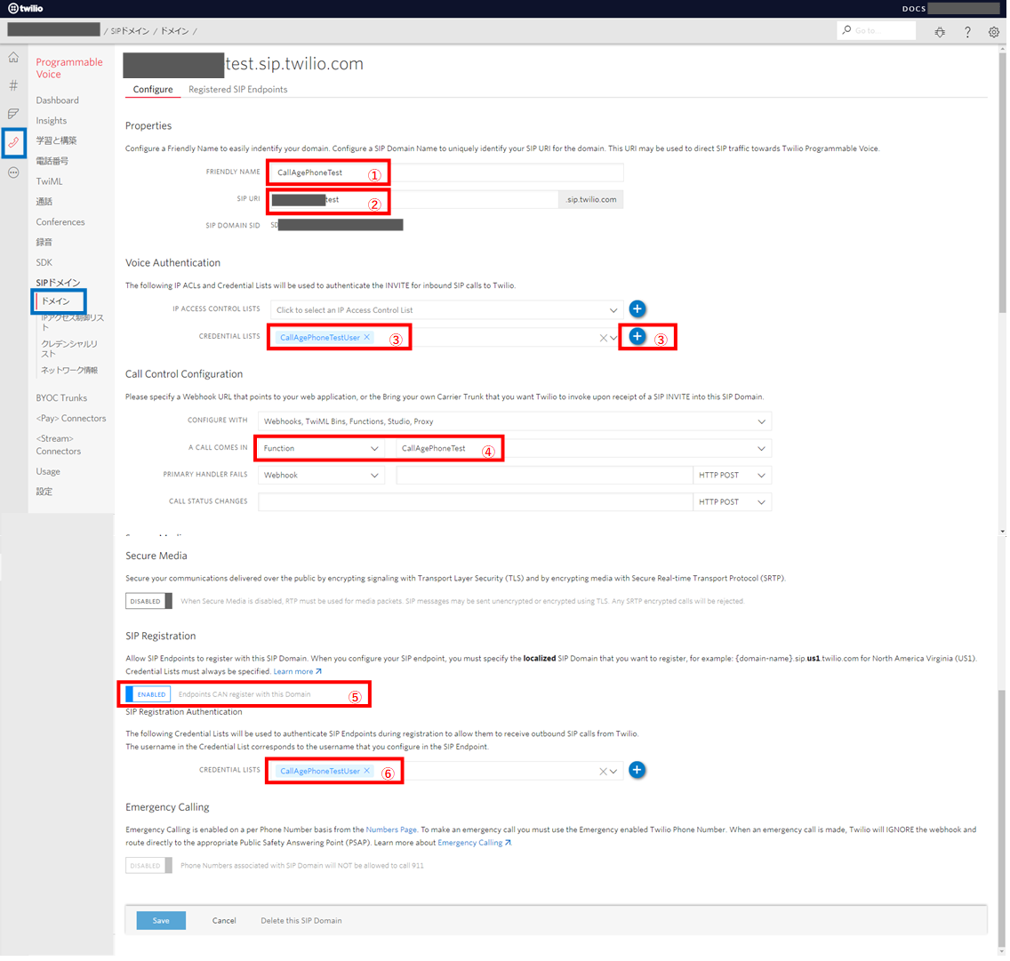Open BYOC Trunks in sidebar

(62, 398)
